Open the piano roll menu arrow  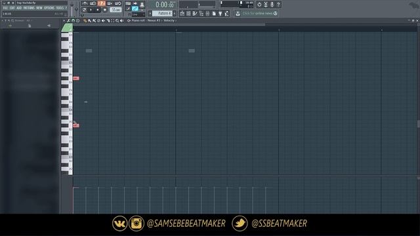pyautogui.click(x=64, y=20)
